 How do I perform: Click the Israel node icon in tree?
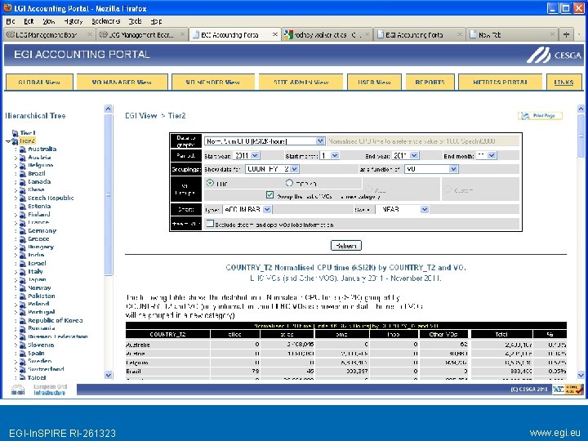pyautogui.click(x=23, y=264)
